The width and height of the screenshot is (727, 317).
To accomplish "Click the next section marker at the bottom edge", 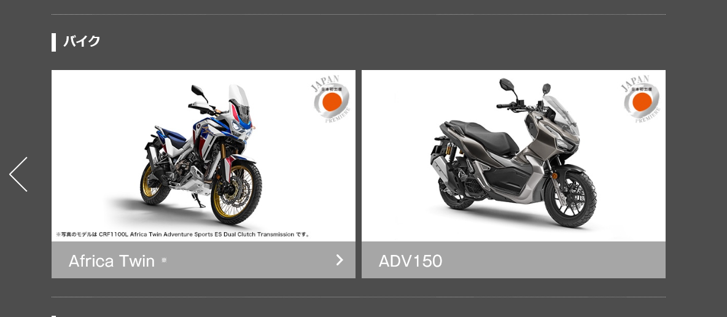I will click(54, 316).
